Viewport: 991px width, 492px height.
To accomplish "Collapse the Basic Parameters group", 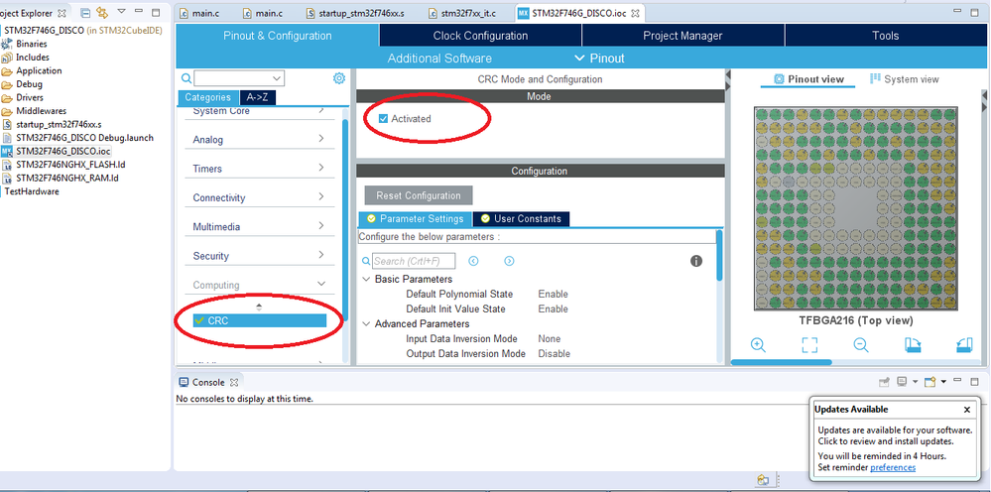I will click(366, 279).
